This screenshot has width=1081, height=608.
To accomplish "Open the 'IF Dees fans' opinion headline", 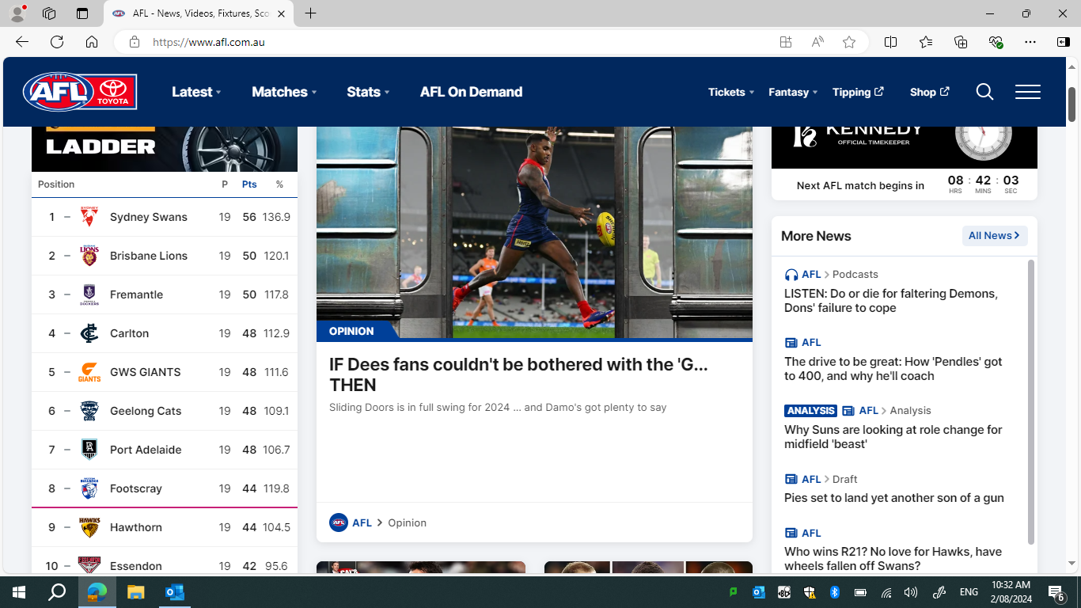I will (518, 374).
